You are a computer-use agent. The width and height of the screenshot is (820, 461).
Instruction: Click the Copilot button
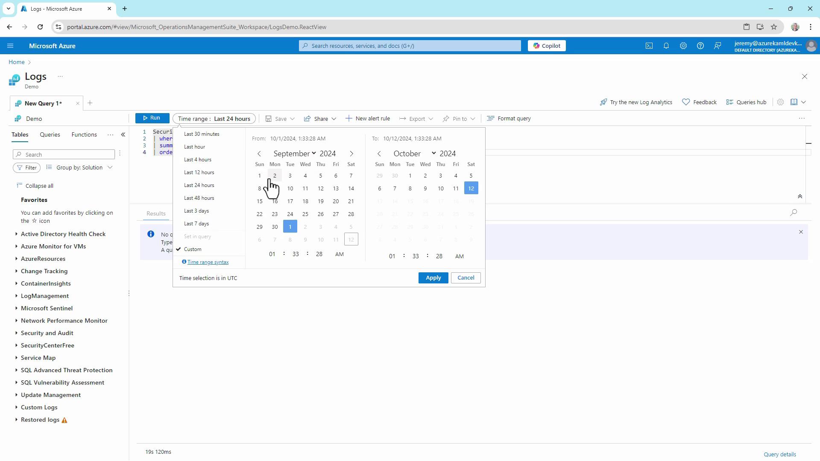point(547,46)
